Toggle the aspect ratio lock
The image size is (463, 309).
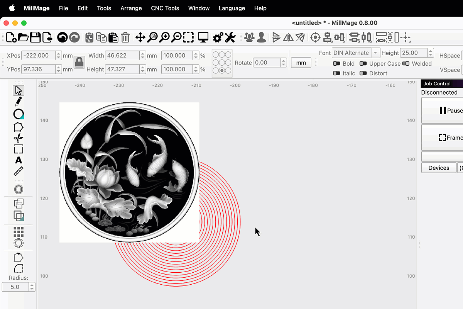click(x=79, y=63)
